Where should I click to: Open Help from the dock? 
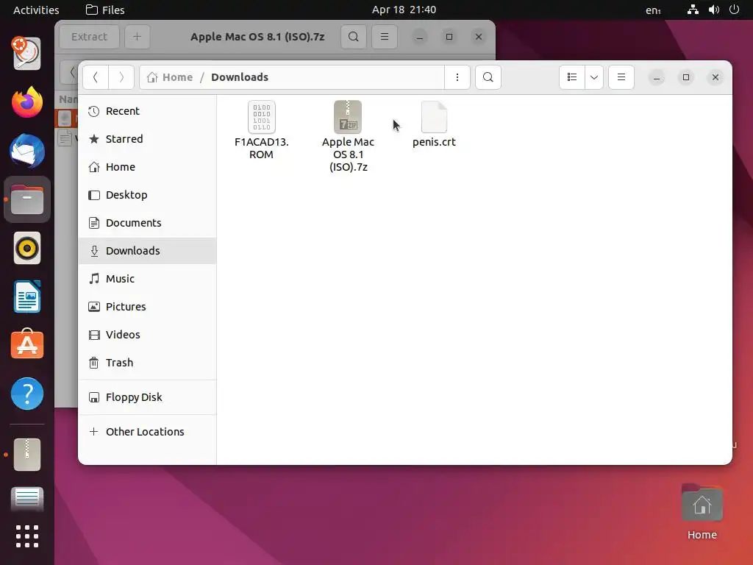pos(27,394)
